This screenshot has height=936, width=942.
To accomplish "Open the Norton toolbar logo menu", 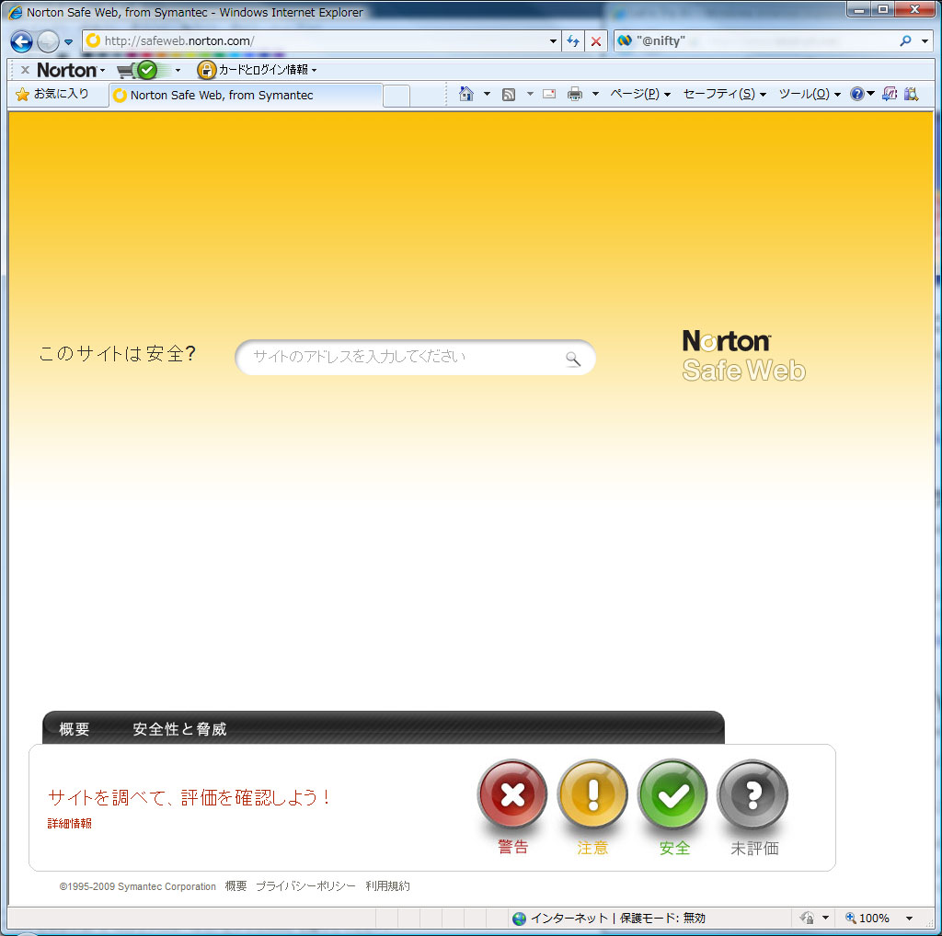I will tap(71, 70).
